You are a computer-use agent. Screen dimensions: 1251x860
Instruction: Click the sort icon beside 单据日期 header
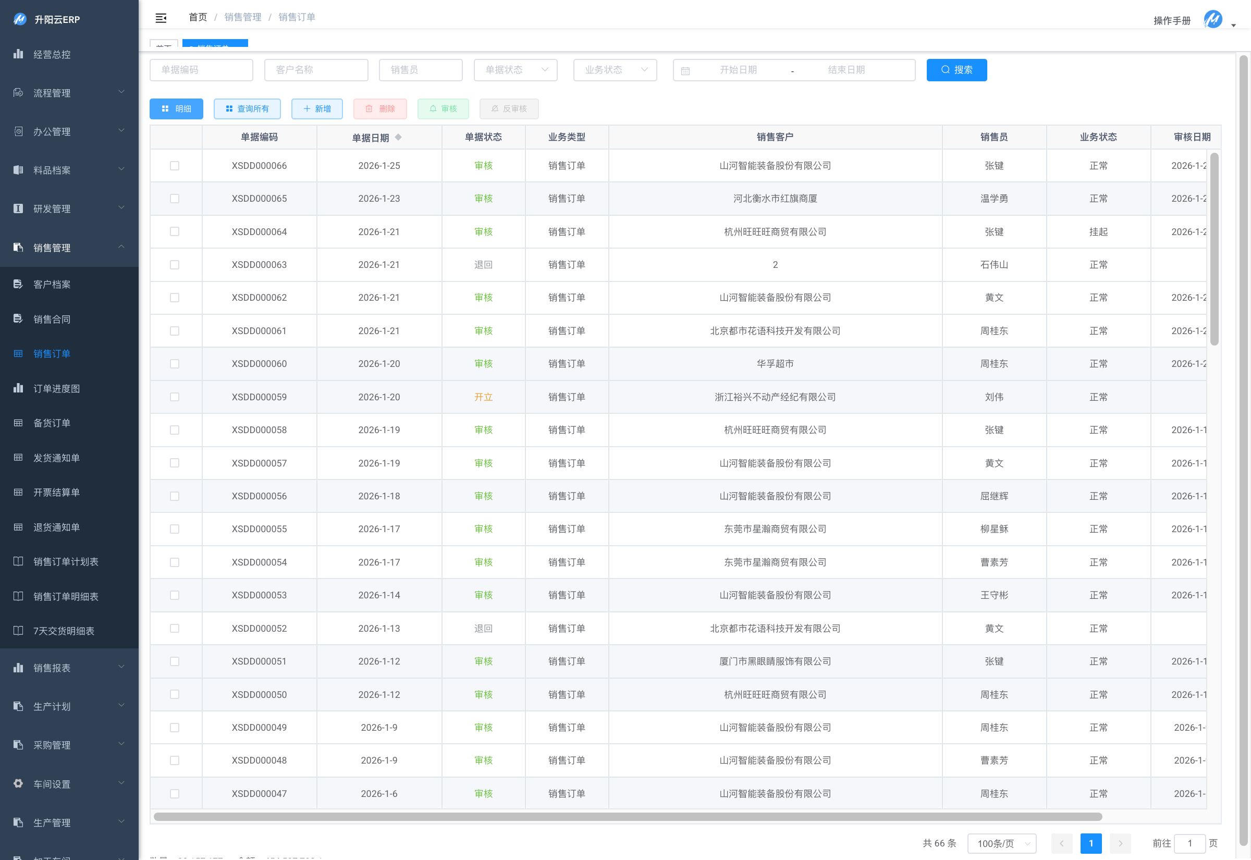398,137
